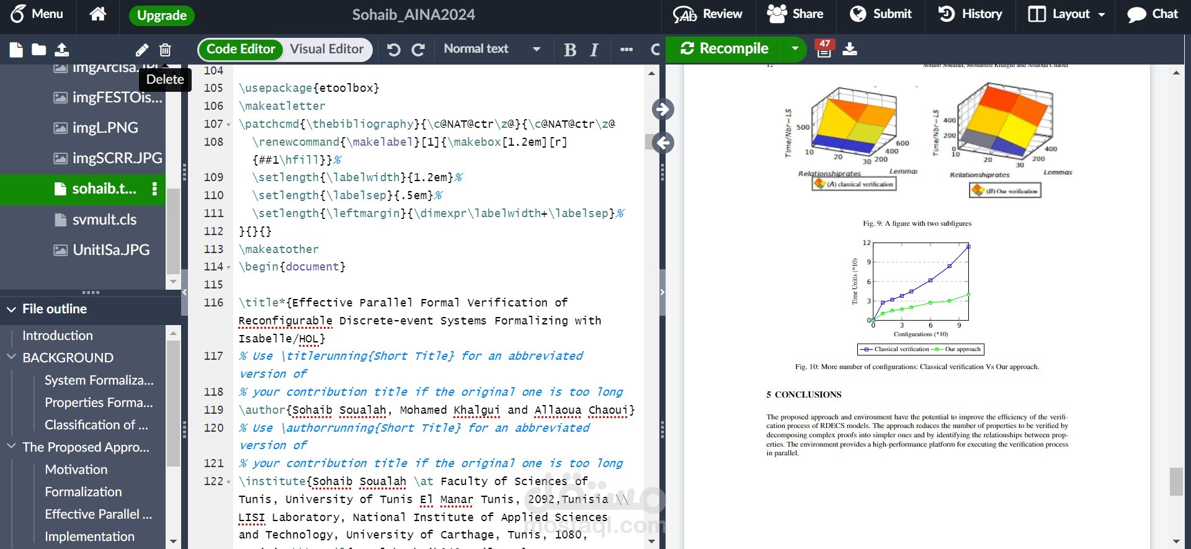Open the Chat panel
The width and height of the screenshot is (1191, 549).
(x=1152, y=14)
